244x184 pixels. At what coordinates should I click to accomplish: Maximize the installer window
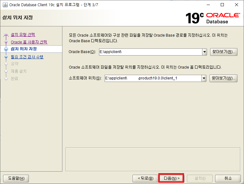[222, 5]
